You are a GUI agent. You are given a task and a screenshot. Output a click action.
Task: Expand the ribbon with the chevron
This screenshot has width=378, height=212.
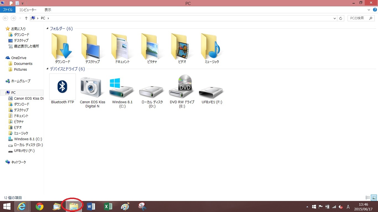(x=369, y=10)
